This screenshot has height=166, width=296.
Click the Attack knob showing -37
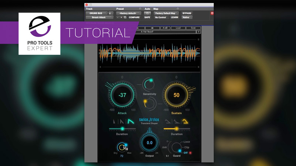coord(122,95)
